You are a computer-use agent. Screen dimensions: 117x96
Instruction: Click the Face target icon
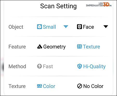pos(79,27)
